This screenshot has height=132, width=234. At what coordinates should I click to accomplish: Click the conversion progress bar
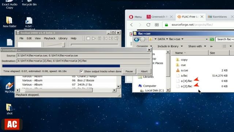point(76,66)
